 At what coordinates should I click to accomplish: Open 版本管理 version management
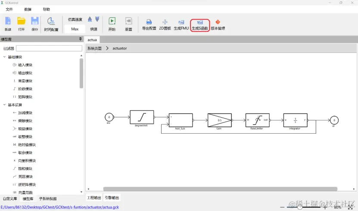pyautogui.click(x=218, y=25)
